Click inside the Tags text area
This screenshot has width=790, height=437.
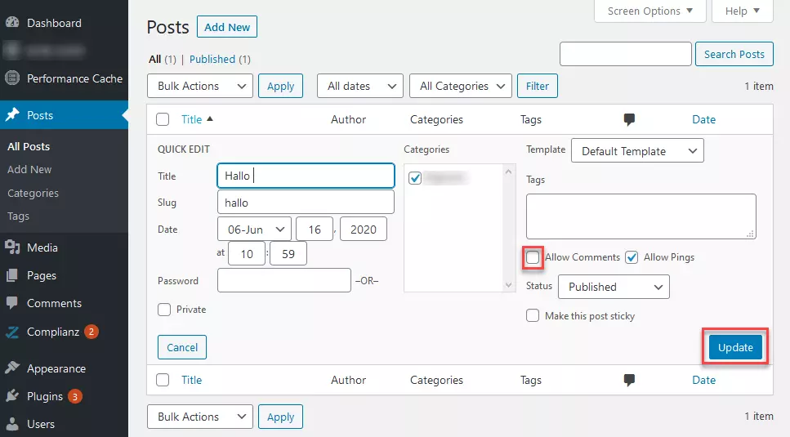pos(640,216)
